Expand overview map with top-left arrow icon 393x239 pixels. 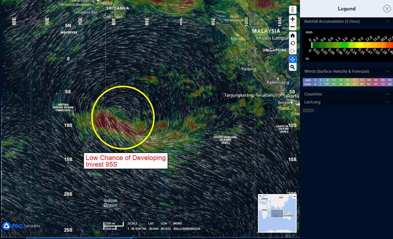[x=260, y=196]
